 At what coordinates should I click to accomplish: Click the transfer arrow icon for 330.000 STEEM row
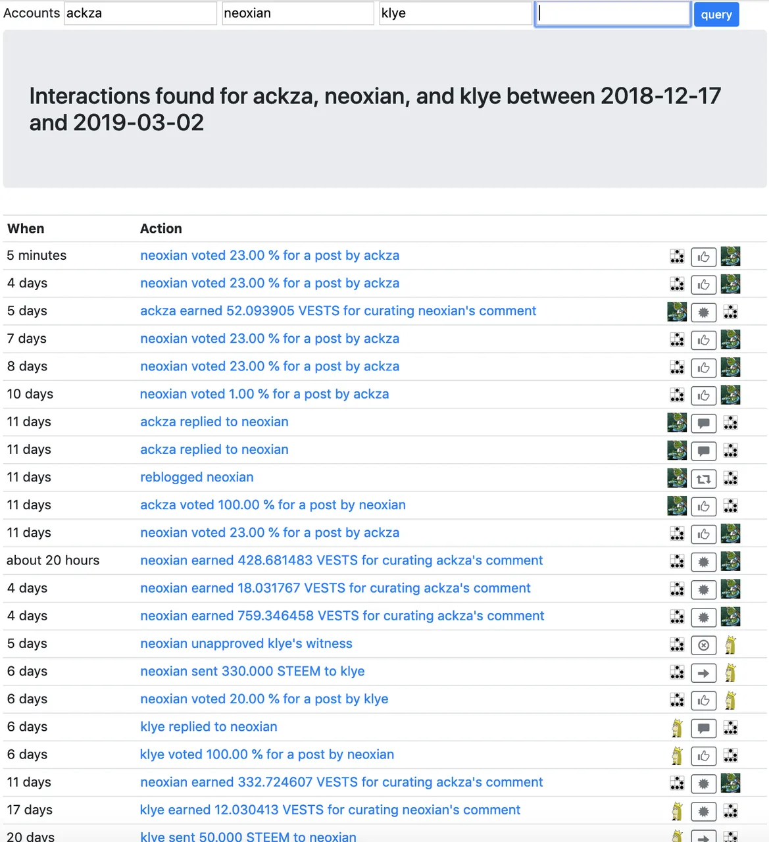pos(703,672)
